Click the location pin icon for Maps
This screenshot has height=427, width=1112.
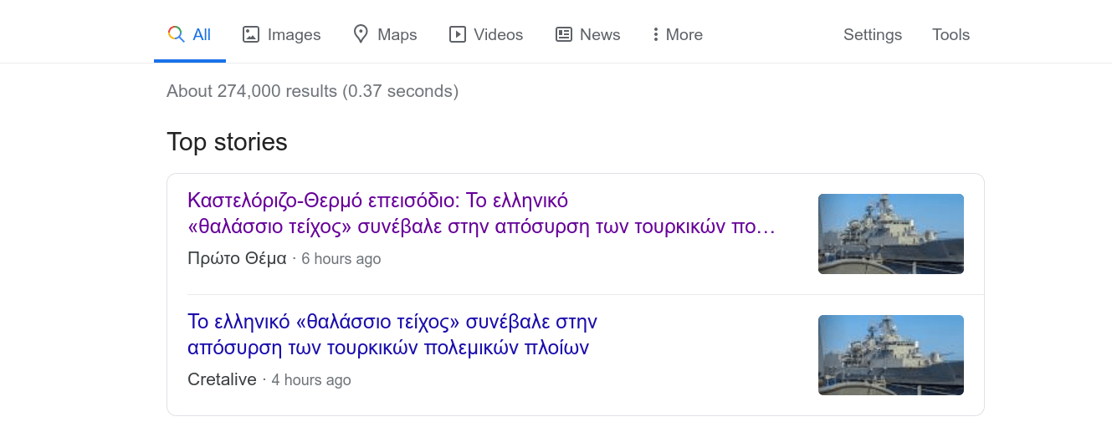[x=361, y=34]
